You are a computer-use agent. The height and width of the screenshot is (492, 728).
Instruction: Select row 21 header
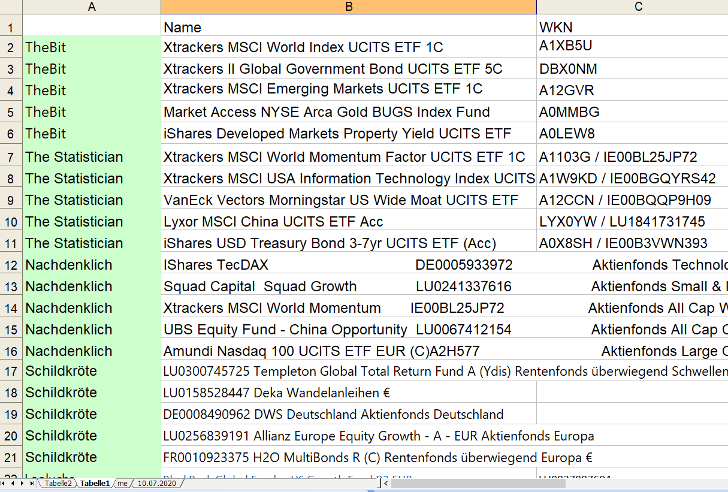pos(11,457)
